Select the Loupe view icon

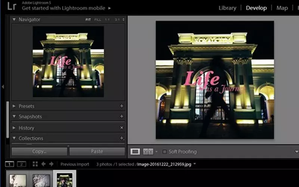[135, 152]
